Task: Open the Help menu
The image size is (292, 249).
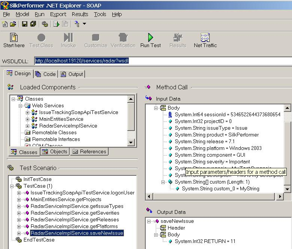Action: [x=117, y=14]
